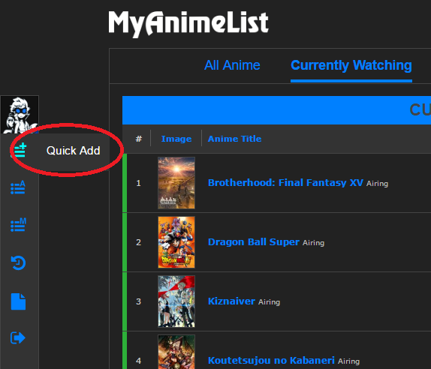Image resolution: width=431 pixels, height=369 pixels.
Task: Sort by the Anime Title column header
Action: point(234,139)
